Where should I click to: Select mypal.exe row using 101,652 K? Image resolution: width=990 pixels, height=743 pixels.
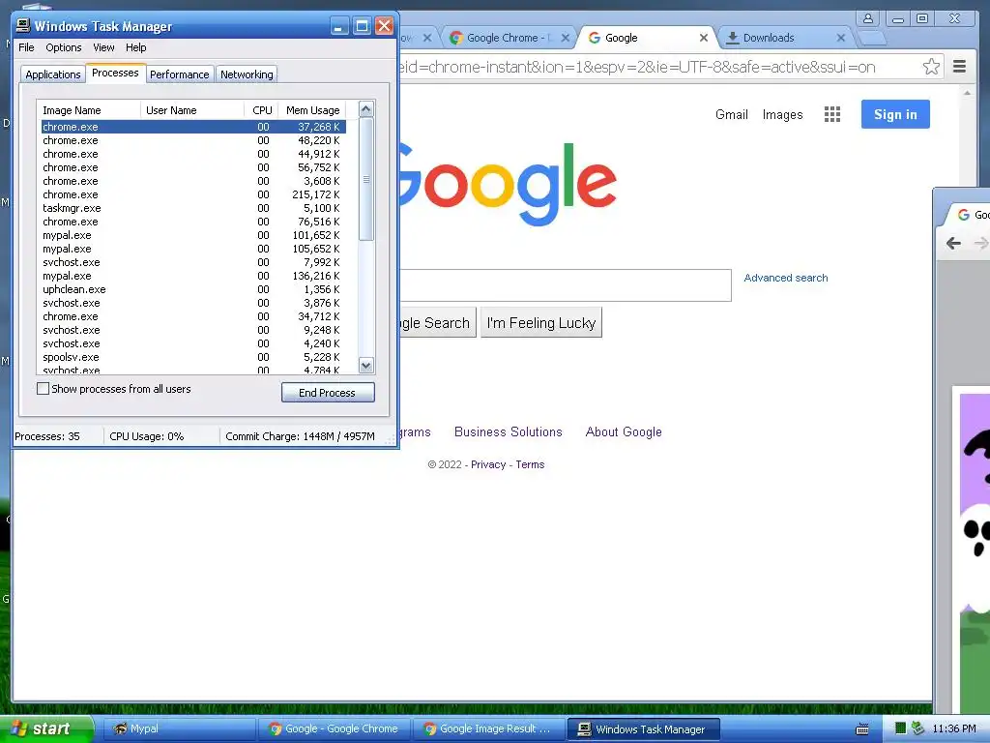(193, 235)
